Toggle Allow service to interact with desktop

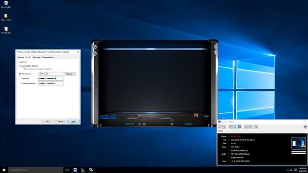22,69
